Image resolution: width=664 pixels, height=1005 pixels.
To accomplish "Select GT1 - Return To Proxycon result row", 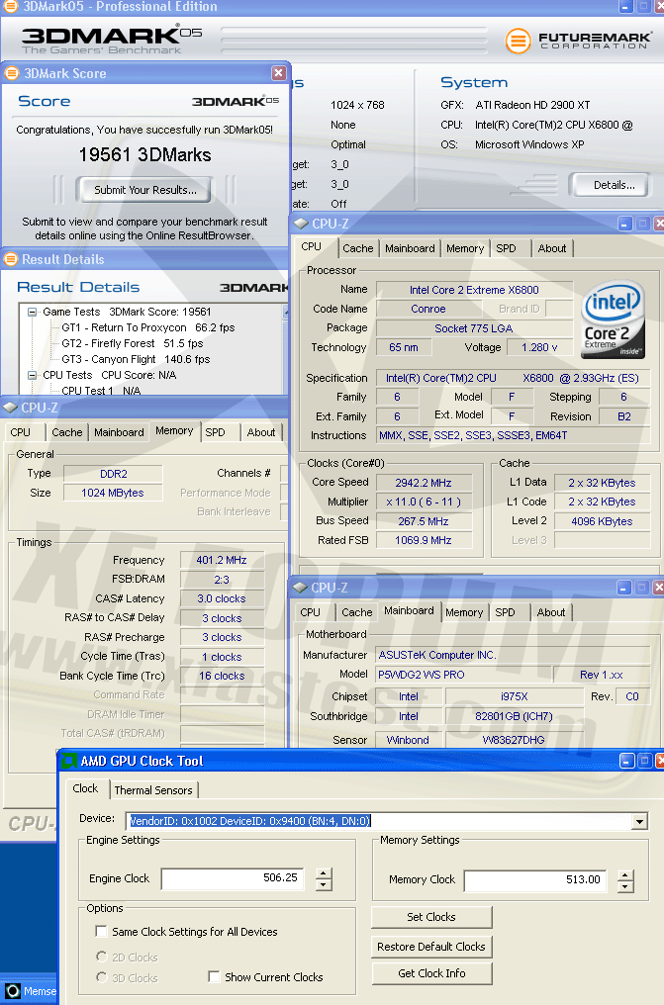I will [148, 327].
